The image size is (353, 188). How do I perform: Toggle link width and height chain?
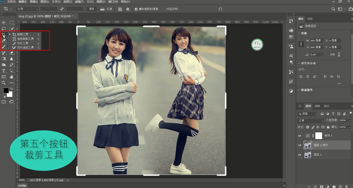301,44
